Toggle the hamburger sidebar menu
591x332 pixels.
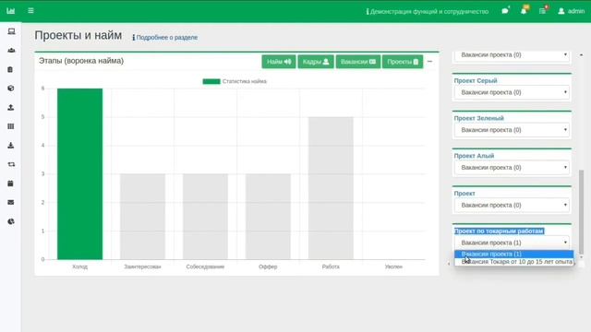point(30,10)
